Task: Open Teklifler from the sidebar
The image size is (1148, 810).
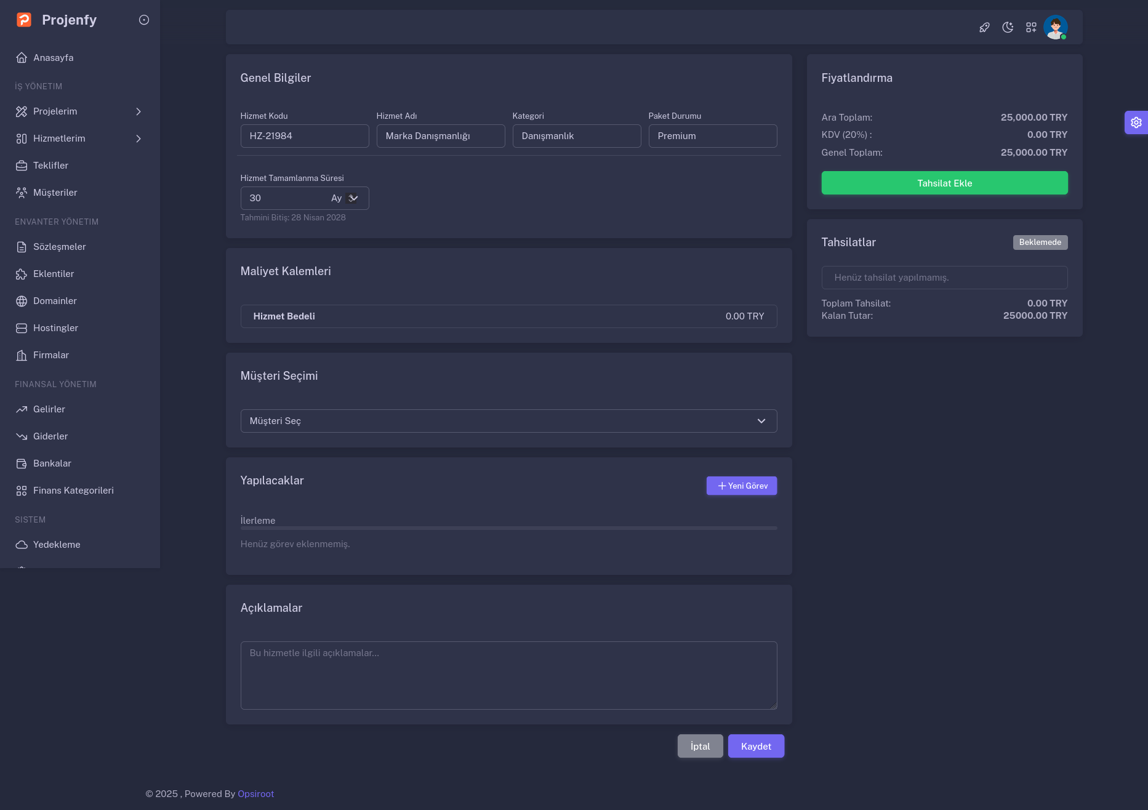Action: pyautogui.click(x=50, y=166)
